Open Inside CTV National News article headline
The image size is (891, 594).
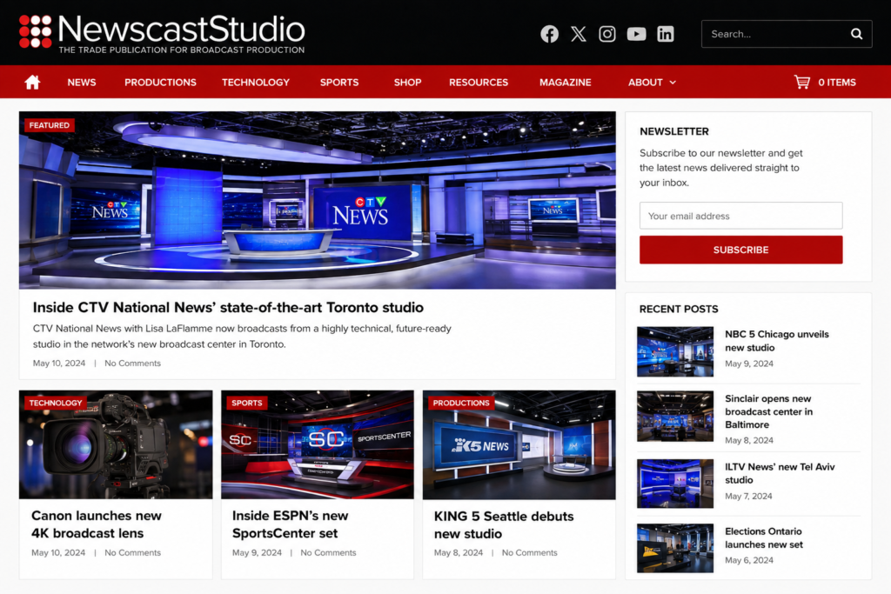228,307
